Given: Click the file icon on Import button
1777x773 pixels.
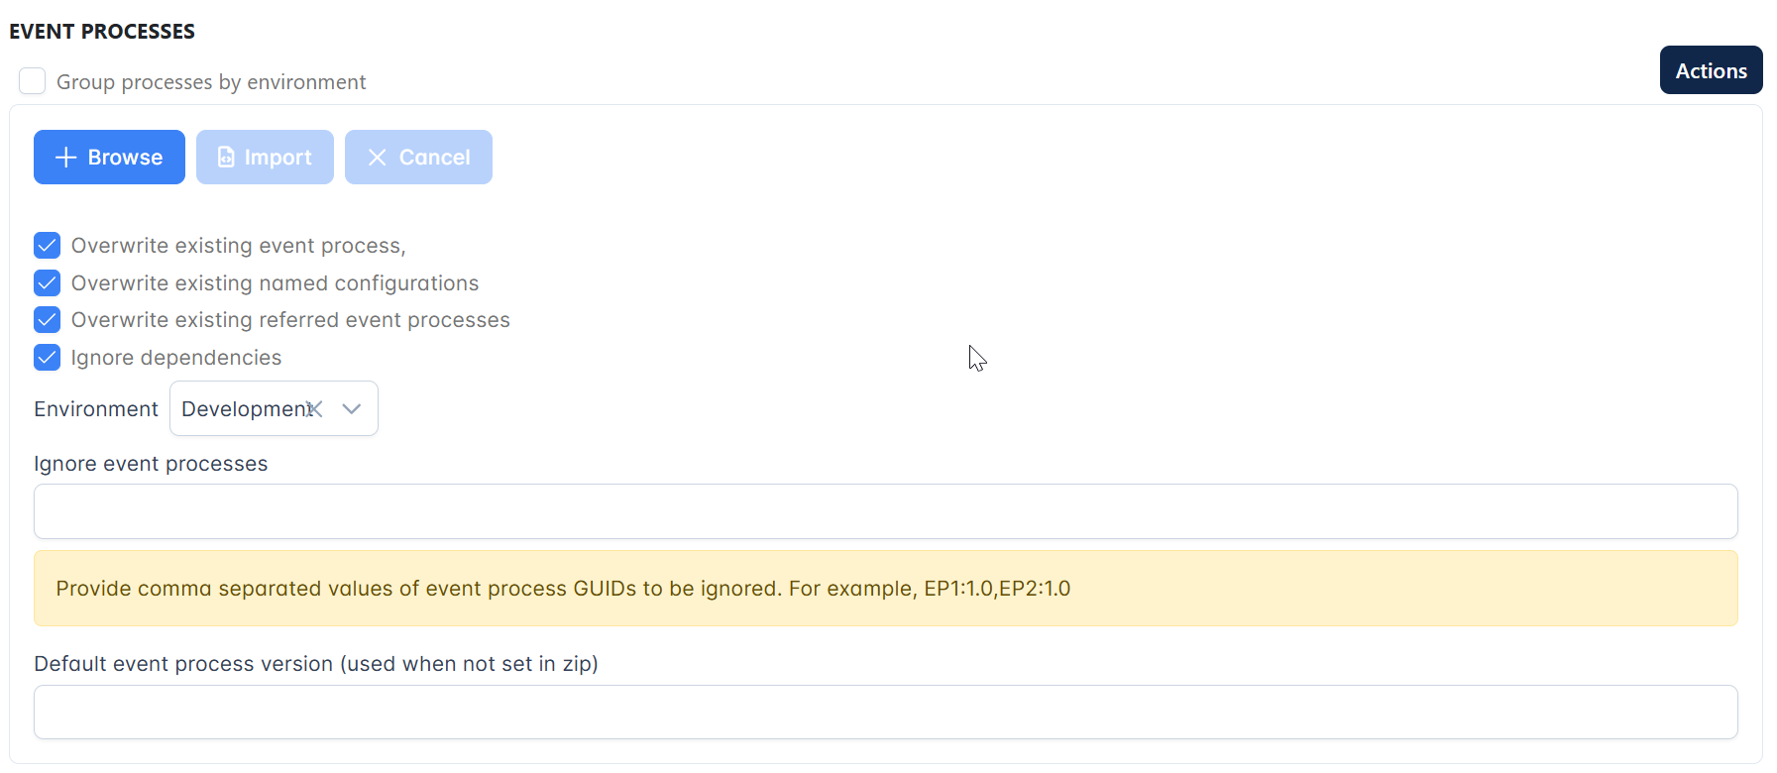Looking at the screenshot, I should click(x=226, y=158).
